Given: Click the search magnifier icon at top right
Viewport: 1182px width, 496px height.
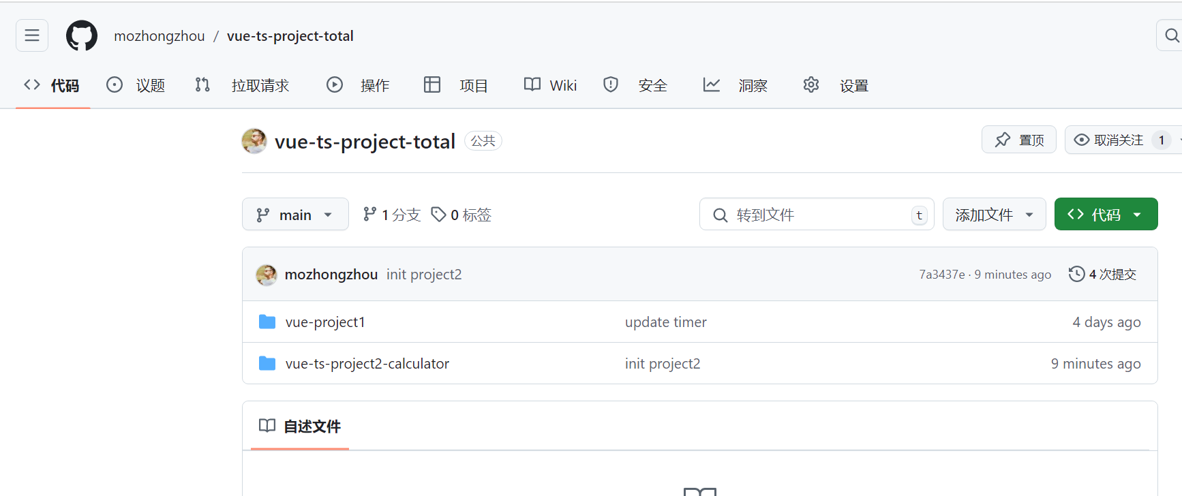Looking at the screenshot, I should coord(1171,35).
